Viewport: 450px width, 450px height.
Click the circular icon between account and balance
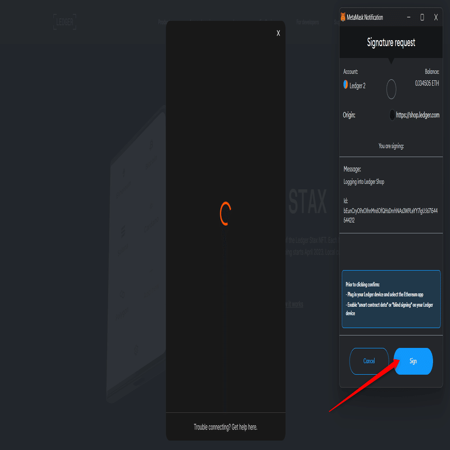point(391,89)
